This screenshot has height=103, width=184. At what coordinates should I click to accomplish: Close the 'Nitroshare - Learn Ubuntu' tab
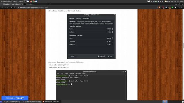[x=22, y=4]
